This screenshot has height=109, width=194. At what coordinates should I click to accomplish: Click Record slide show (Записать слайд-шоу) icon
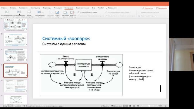pyautogui.click(x=72, y=12)
